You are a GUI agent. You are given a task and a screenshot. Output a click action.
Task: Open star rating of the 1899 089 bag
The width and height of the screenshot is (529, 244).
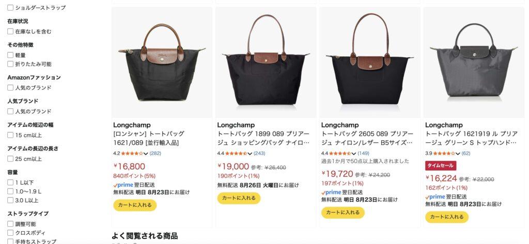[x=236, y=153]
